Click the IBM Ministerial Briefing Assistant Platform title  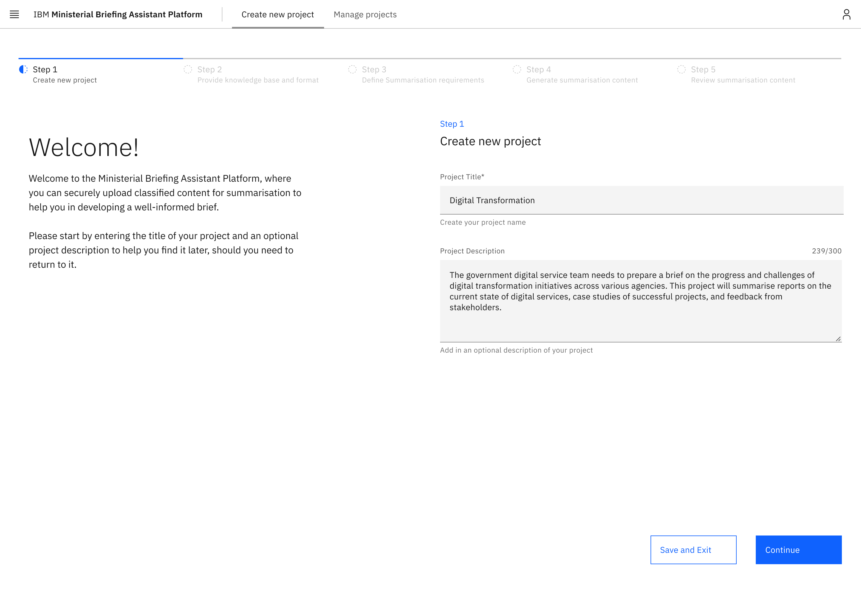click(118, 14)
